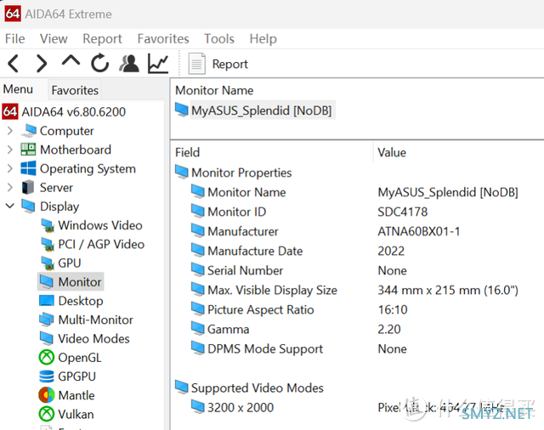544x430 pixels.
Task: Expand the Server tree node
Action: point(10,187)
